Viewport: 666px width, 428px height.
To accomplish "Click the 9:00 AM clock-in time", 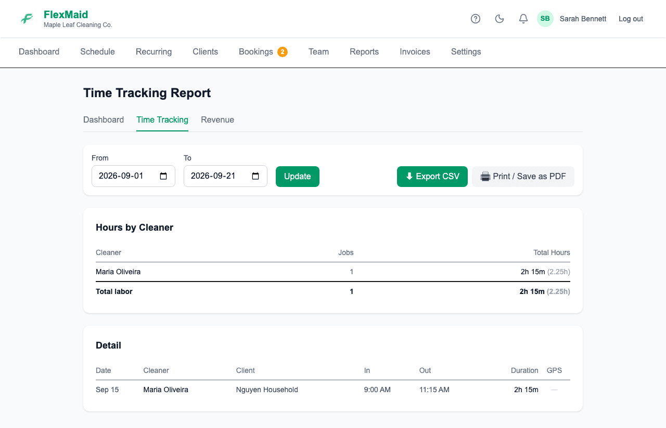I will tap(377, 390).
